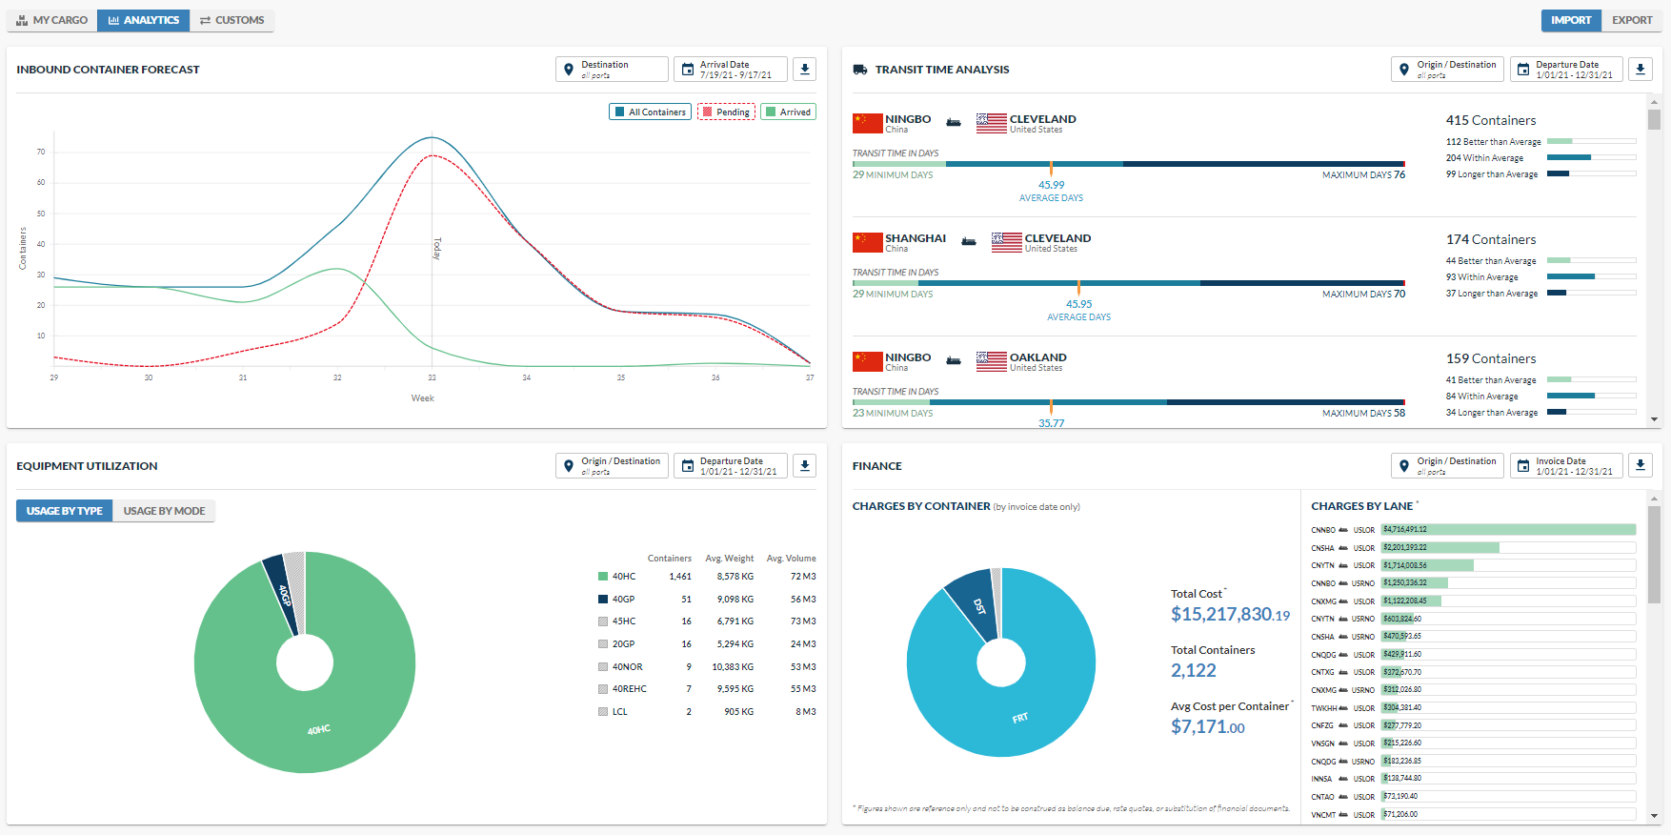Click ship icon in INNSA–USLOR lane row

(1343, 779)
